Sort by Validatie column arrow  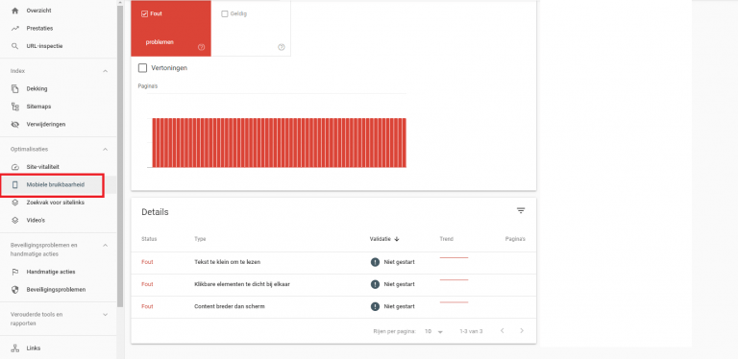point(397,239)
